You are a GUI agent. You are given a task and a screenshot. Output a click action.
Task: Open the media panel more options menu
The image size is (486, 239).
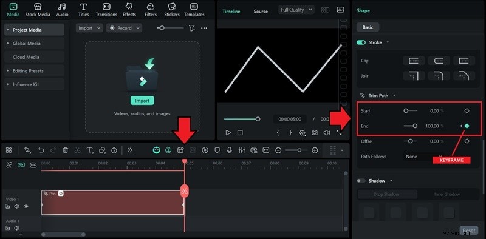[204, 28]
